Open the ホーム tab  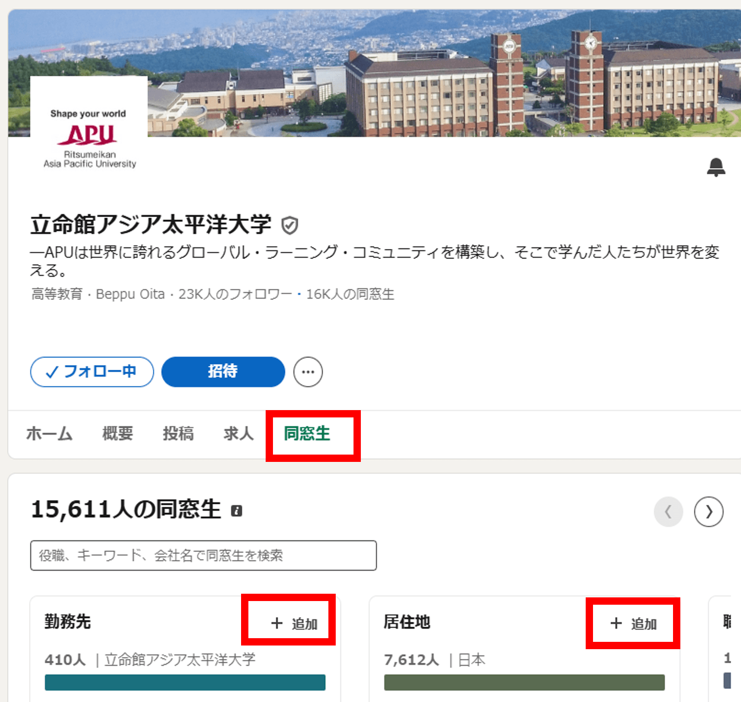[x=49, y=434]
